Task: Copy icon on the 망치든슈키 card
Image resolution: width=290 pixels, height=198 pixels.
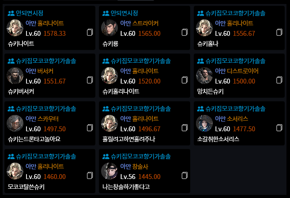Action: coord(279,80)
